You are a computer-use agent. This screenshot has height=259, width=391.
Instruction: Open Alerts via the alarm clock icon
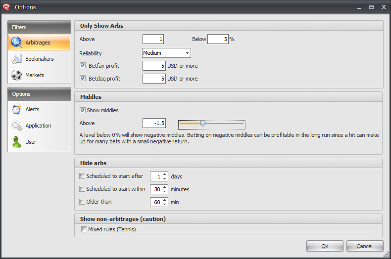pyautogui.click(x=16, y=109)
